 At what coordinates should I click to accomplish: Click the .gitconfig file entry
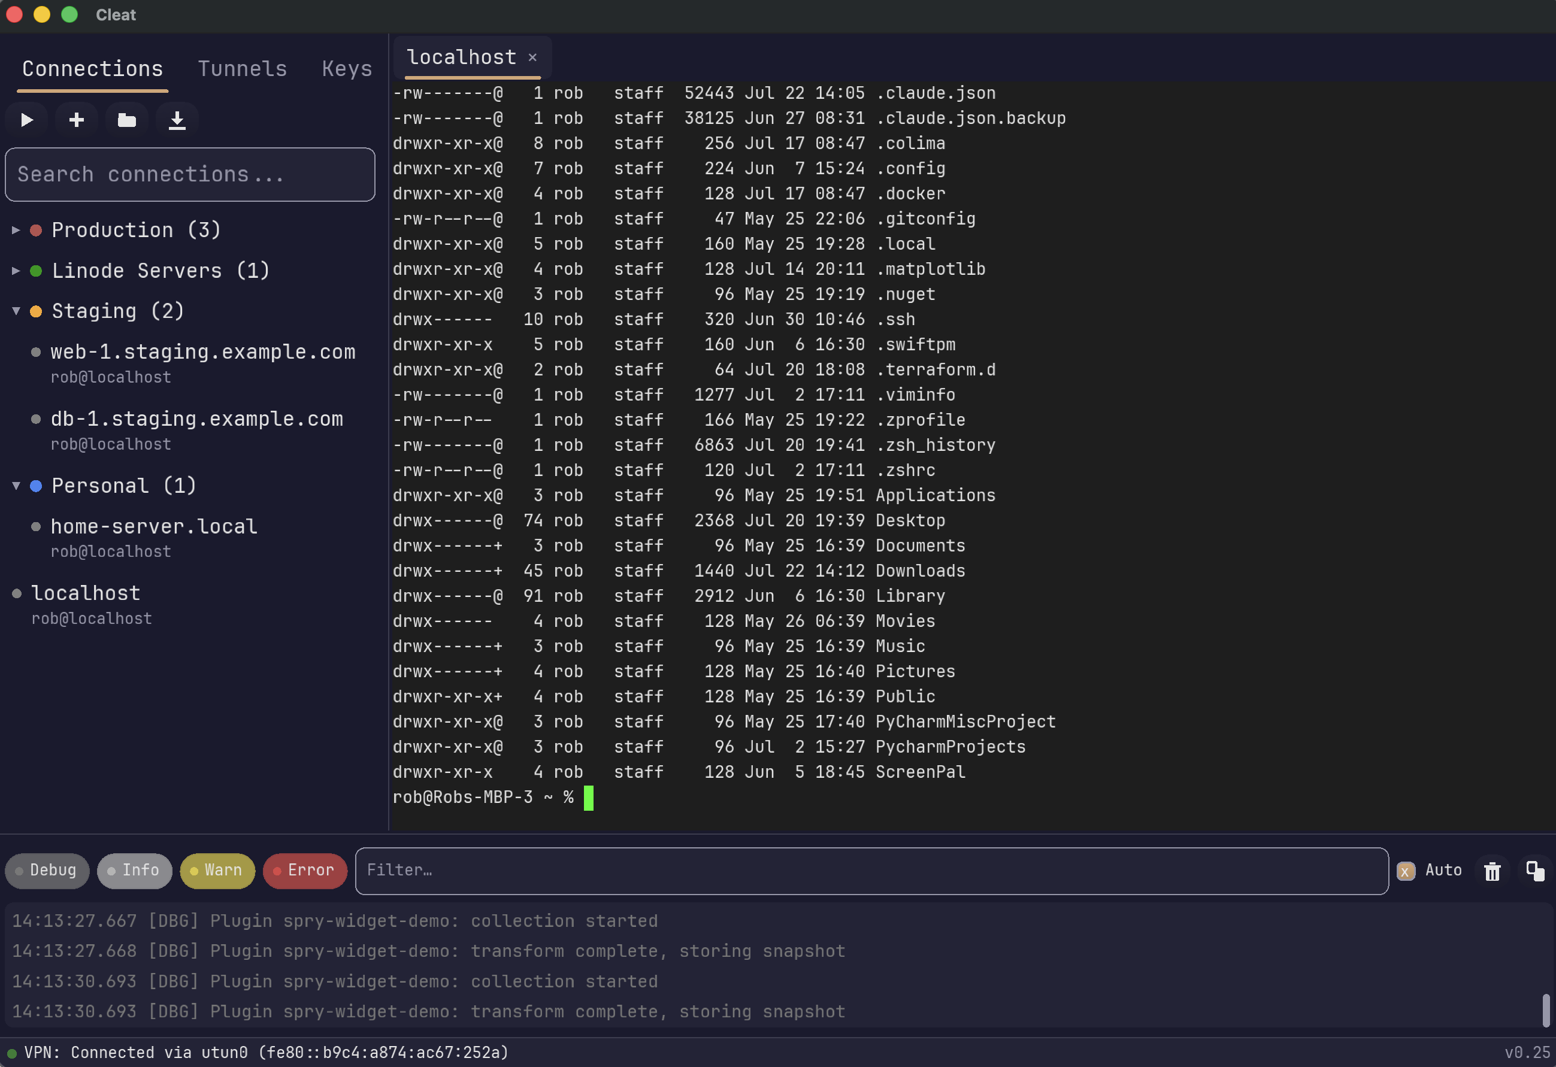925,219
